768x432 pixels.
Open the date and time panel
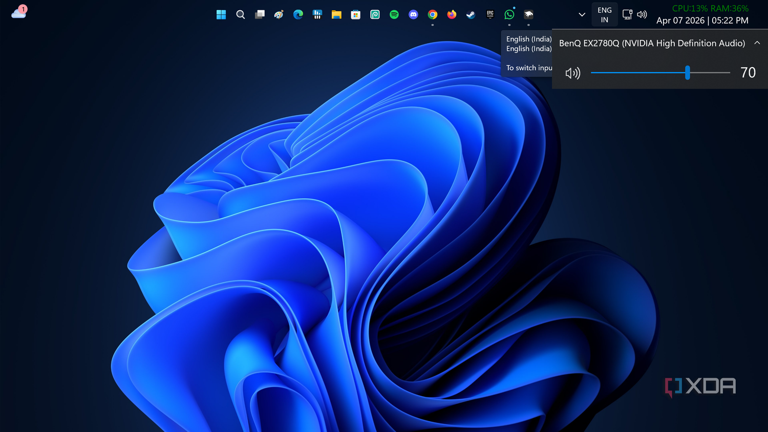tap(702, 20)
